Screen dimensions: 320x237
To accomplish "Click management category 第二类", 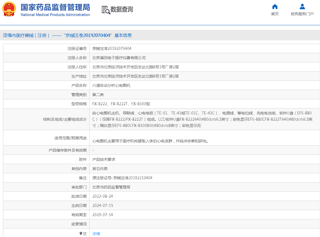I will (98, 95).
